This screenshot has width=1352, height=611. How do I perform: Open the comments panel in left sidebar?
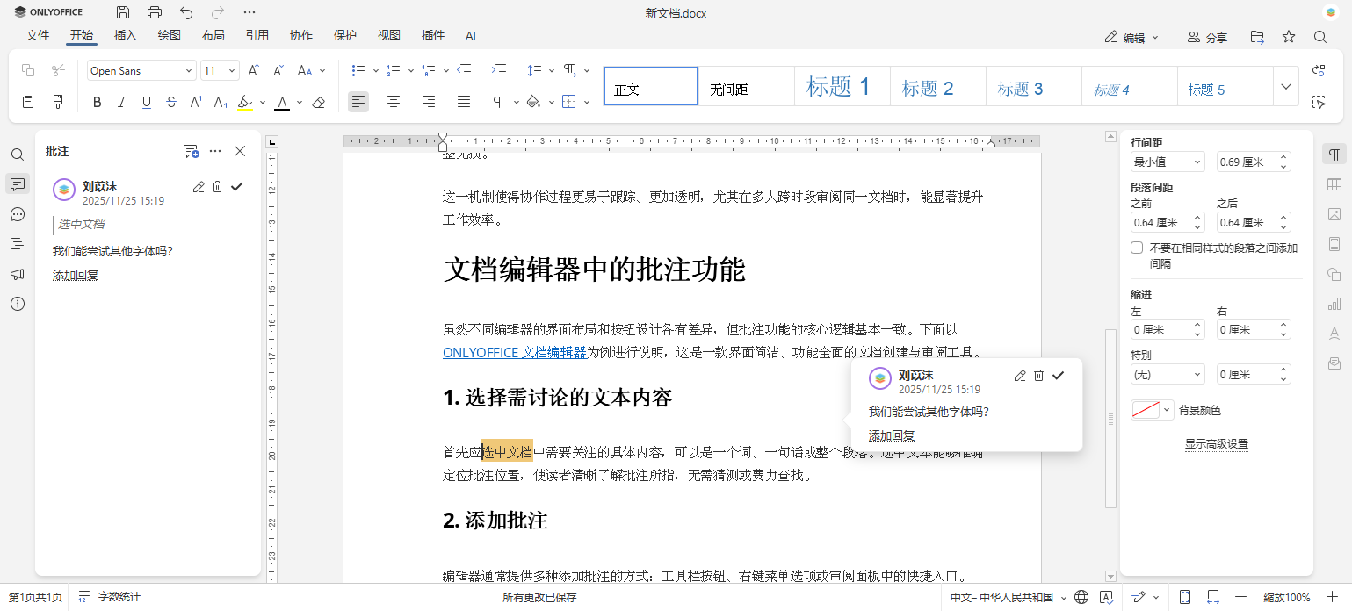click(17, 184)
